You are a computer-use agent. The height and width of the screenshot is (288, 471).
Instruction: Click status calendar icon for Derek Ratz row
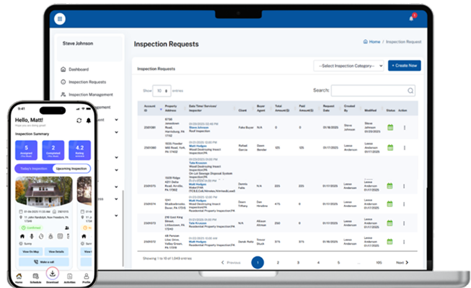click(x=390, y=241)
